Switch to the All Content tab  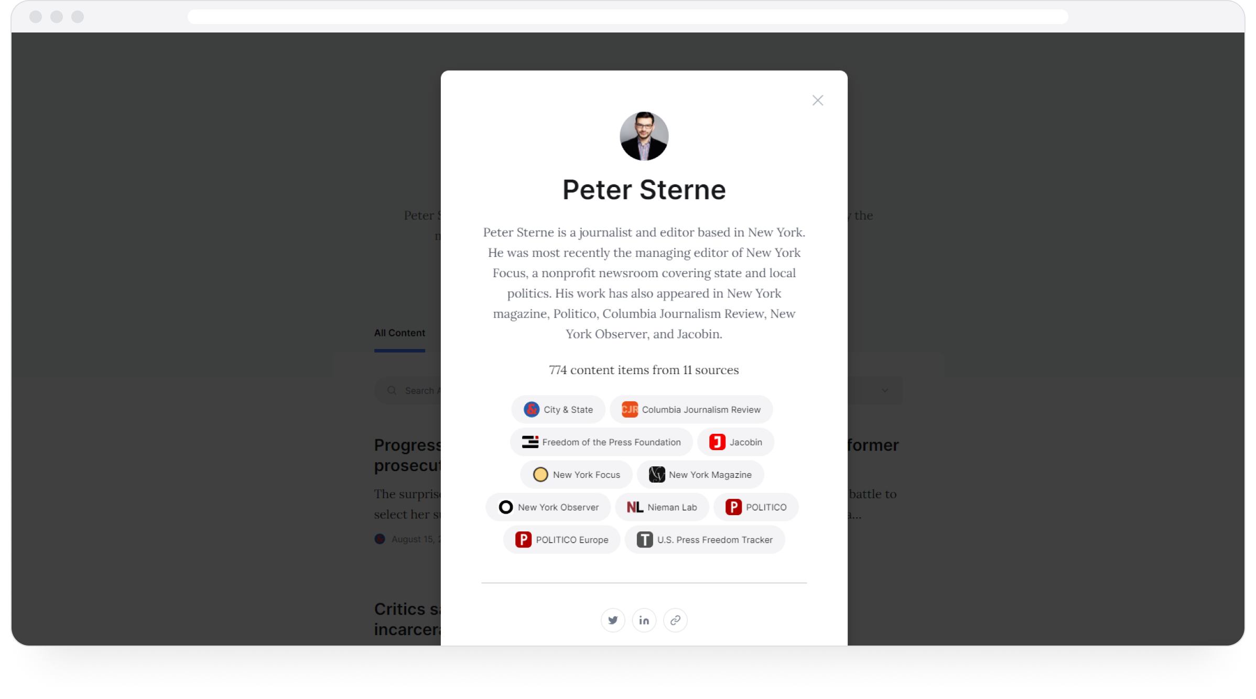399,333
